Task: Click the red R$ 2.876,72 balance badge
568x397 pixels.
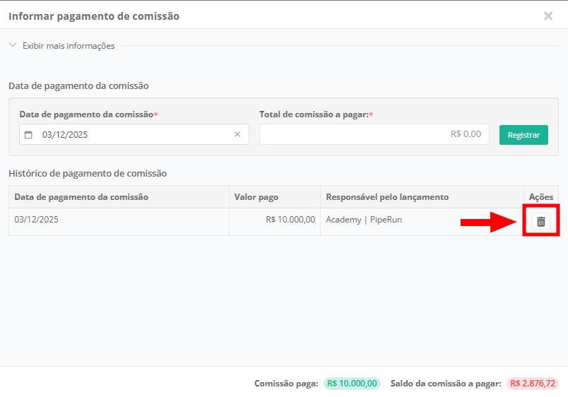Action: click(x=532, y=384)
